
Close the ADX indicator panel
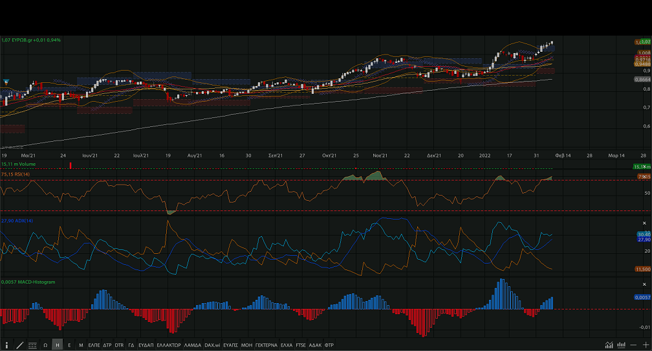tap(644, 223)
